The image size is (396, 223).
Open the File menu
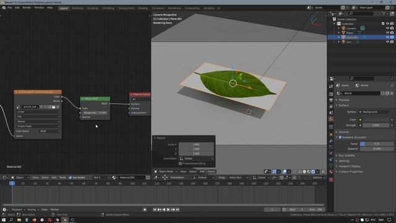point(10,8)
